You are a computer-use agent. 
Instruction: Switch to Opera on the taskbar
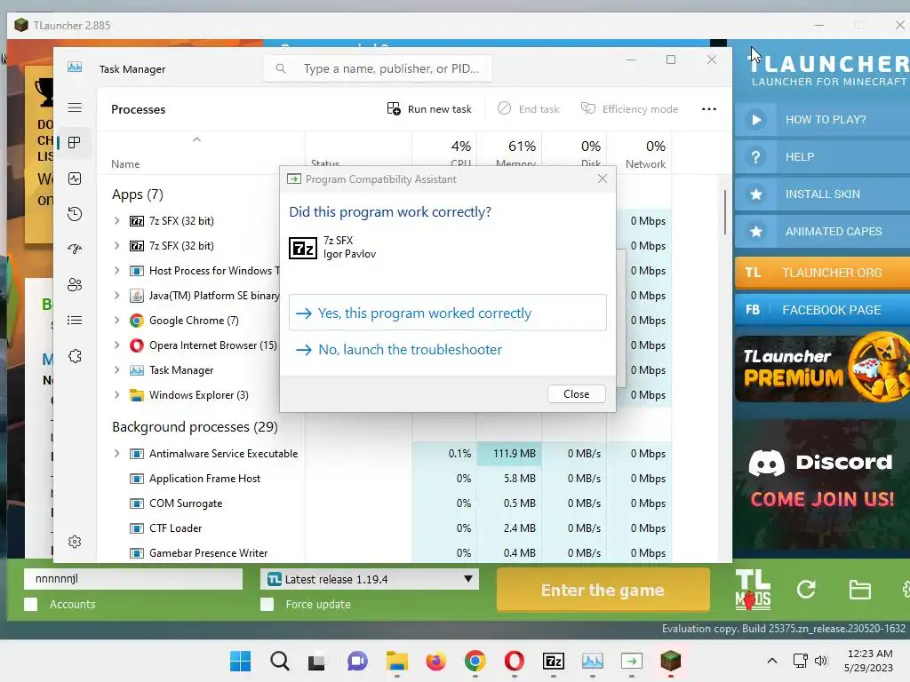tap(515, 661)
